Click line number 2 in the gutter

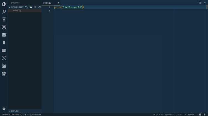(49, 11)
